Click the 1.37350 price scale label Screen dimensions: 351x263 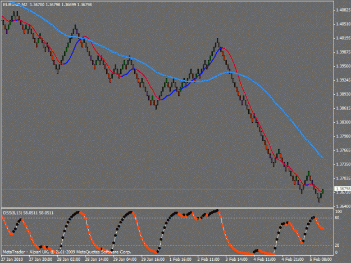coord(343,164)
